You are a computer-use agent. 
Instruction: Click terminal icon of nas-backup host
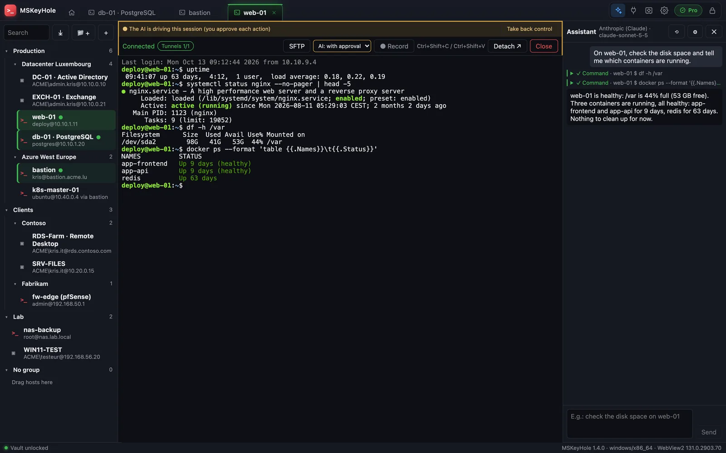pos(15,333)
